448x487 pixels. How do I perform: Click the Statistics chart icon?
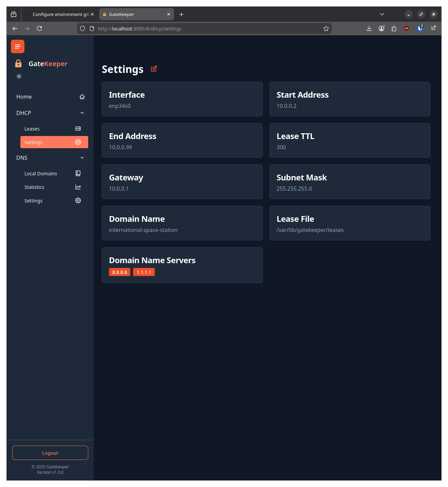click(x=78, y=187)
